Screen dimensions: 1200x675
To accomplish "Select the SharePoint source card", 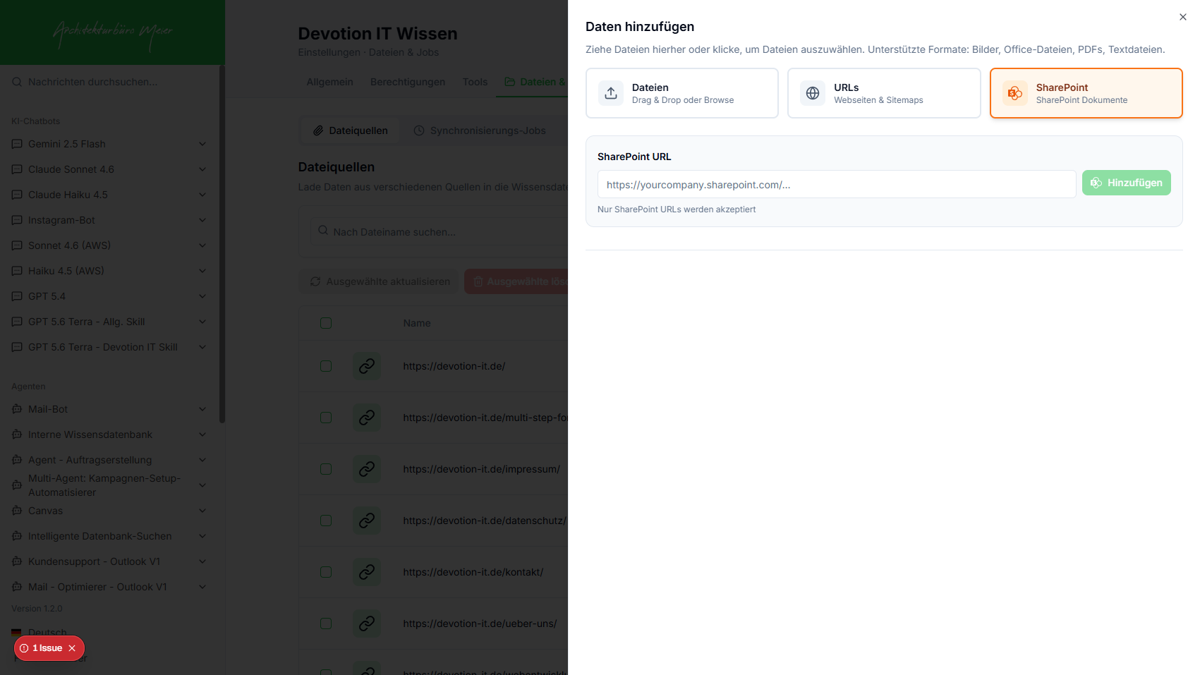I will (1086, 93).
